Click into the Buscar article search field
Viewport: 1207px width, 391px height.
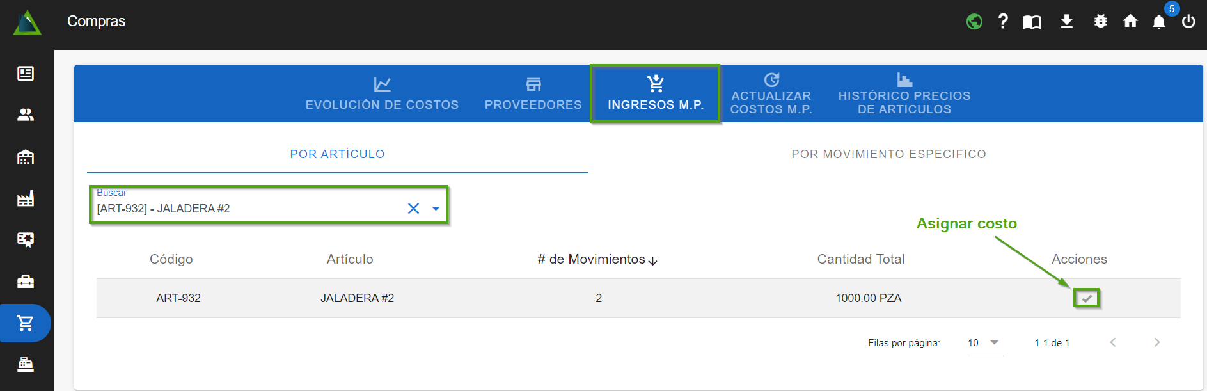tap(243, 209)
